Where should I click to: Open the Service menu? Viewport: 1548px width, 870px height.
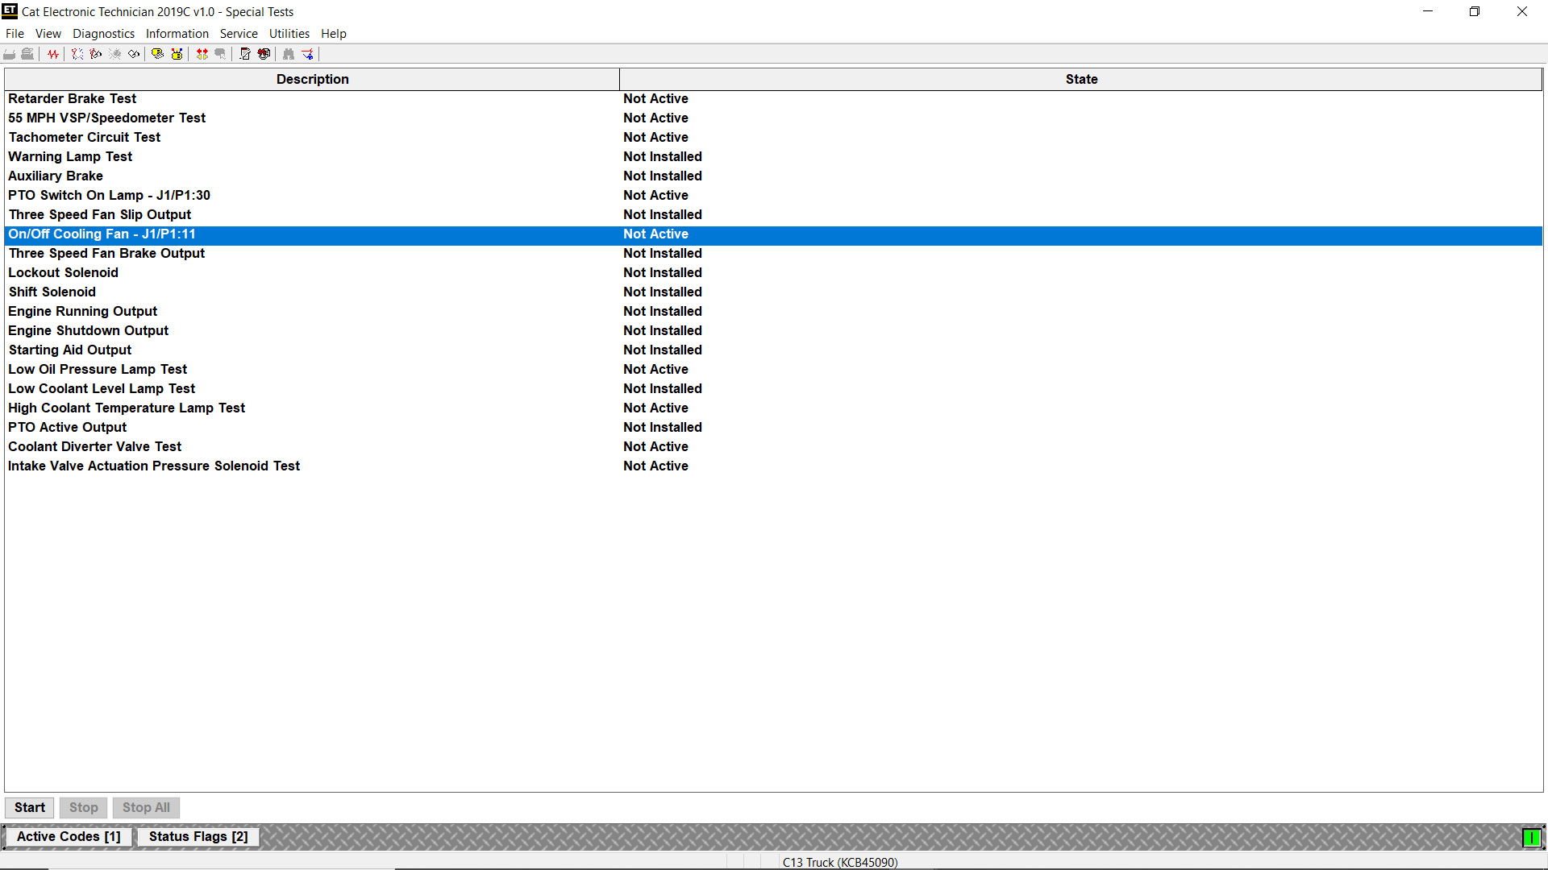coord(239,34)
